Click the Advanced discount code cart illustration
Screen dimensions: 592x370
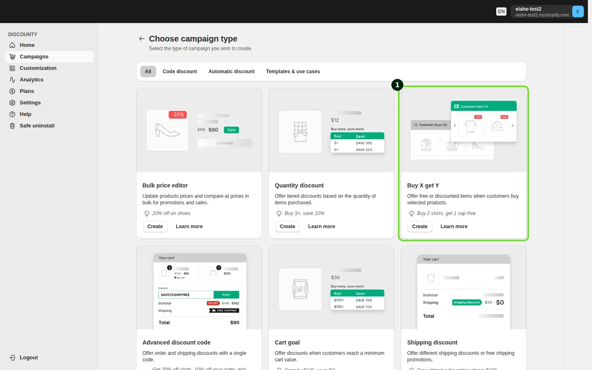[199, 288]
